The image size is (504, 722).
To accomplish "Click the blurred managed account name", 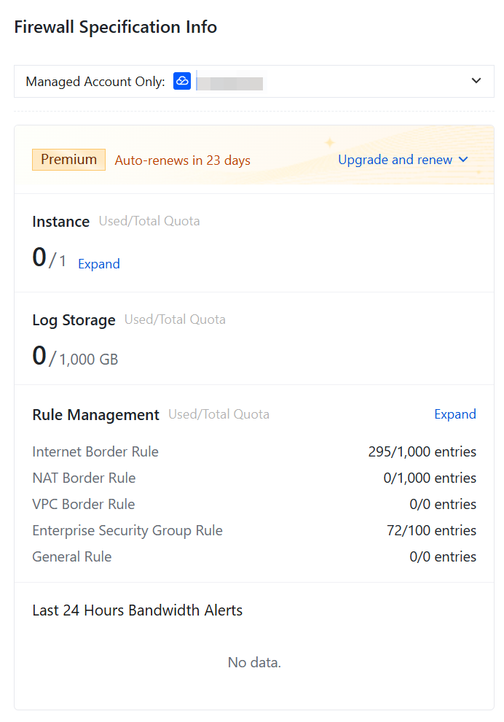I will (230, 82).
